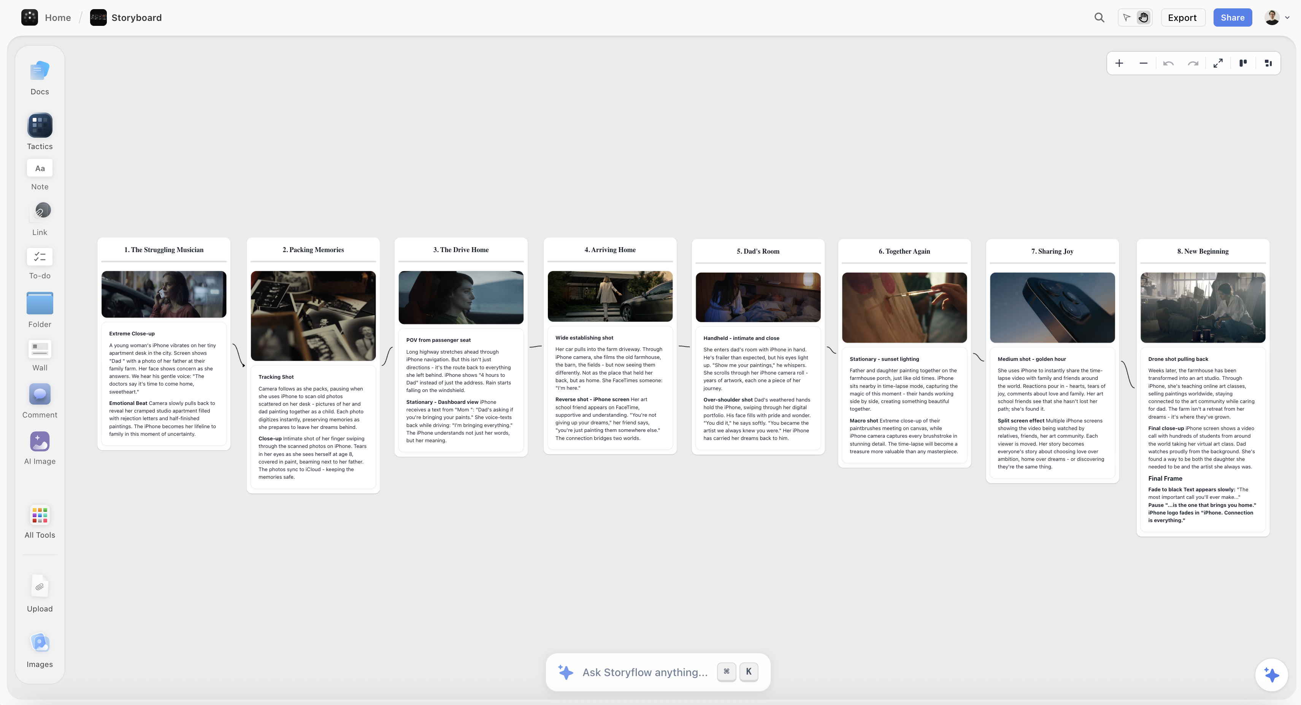Zoom in using the plus control
The image size is (1301, 705).
pyautogui.click(x=1119, y=63)
